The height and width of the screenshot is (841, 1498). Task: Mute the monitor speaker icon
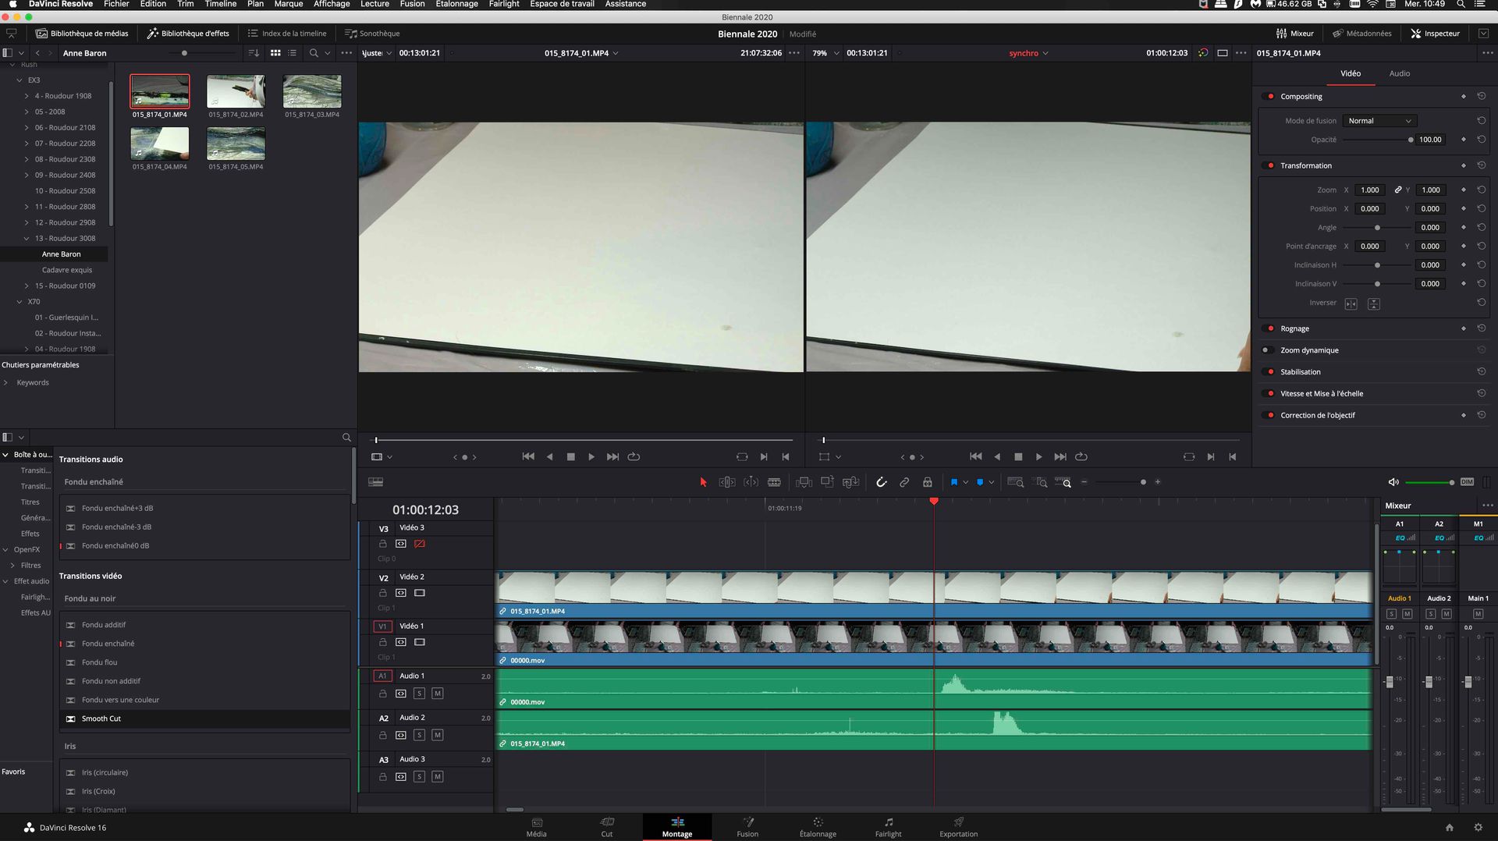click(x=1393, y=482)
